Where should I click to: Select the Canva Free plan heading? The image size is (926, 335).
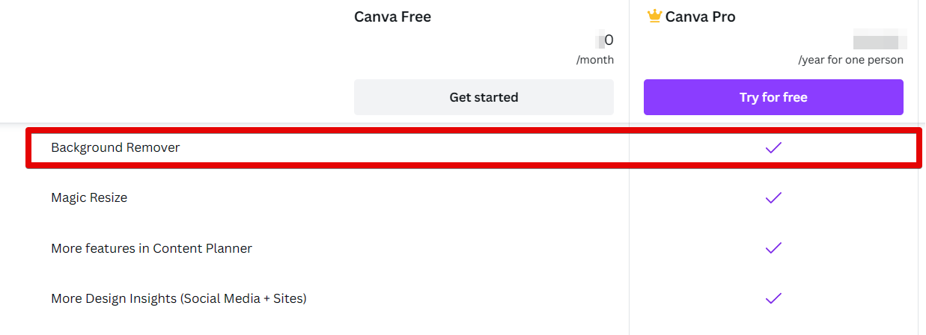(x=392, y=16)
